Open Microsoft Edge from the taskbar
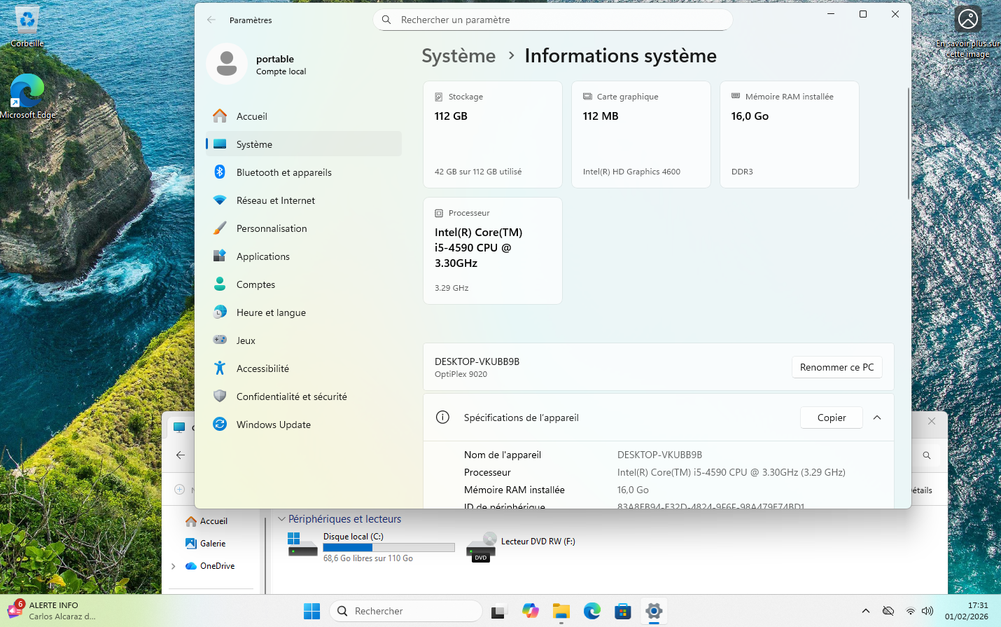Viewport: 1001px width, 627px height. coord(592,611)
